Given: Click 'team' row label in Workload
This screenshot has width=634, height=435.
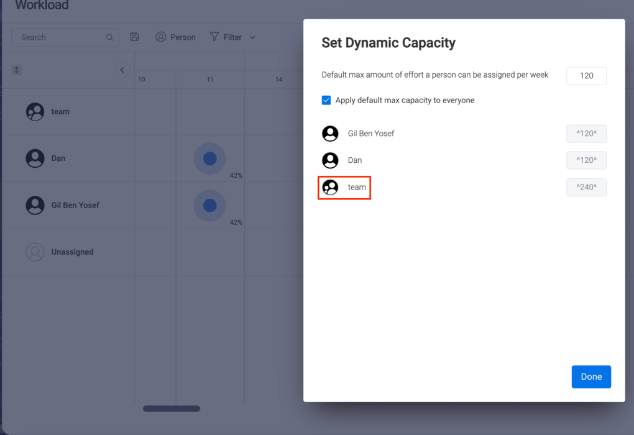Looking at the screenshot, I should 60,112.
